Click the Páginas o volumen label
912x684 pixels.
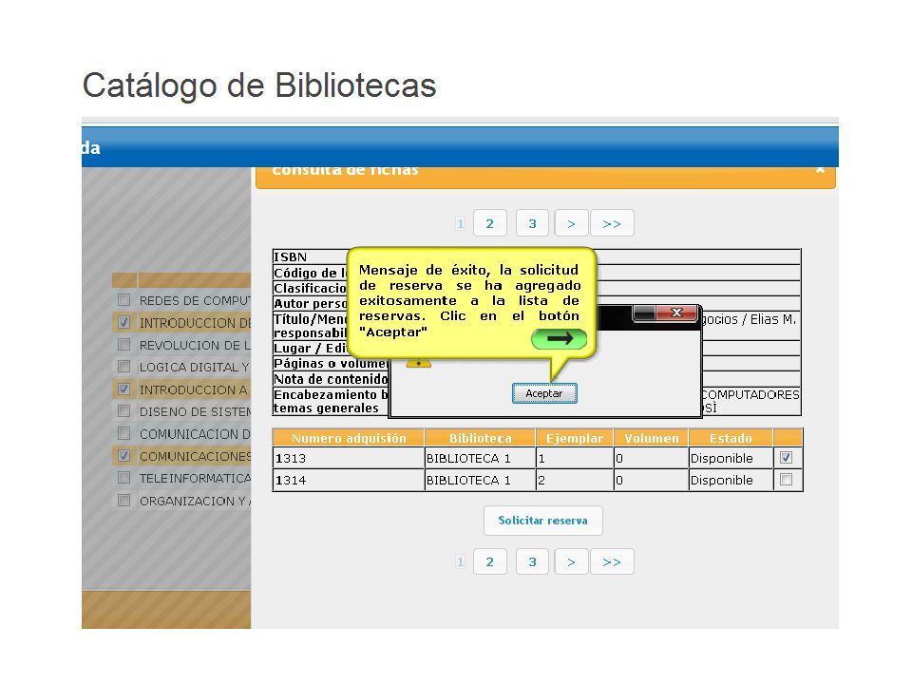(x=331, y=364)
